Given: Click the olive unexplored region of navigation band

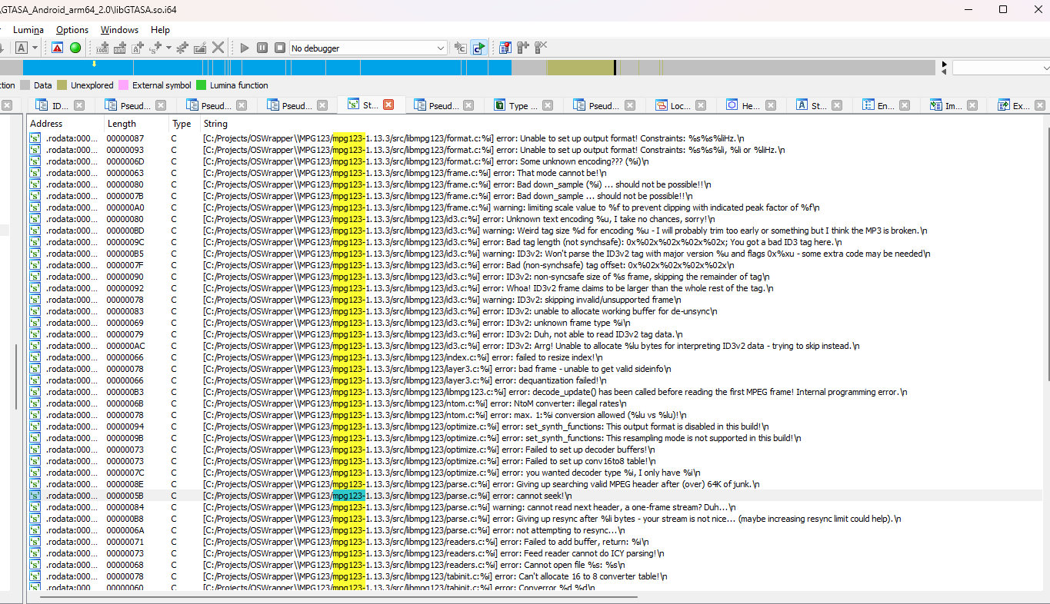Looking at the screenshot, I should pos(580,68).
